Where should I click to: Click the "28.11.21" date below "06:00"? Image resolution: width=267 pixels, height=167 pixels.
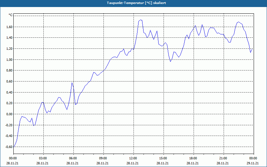click(x=72, y=163)
